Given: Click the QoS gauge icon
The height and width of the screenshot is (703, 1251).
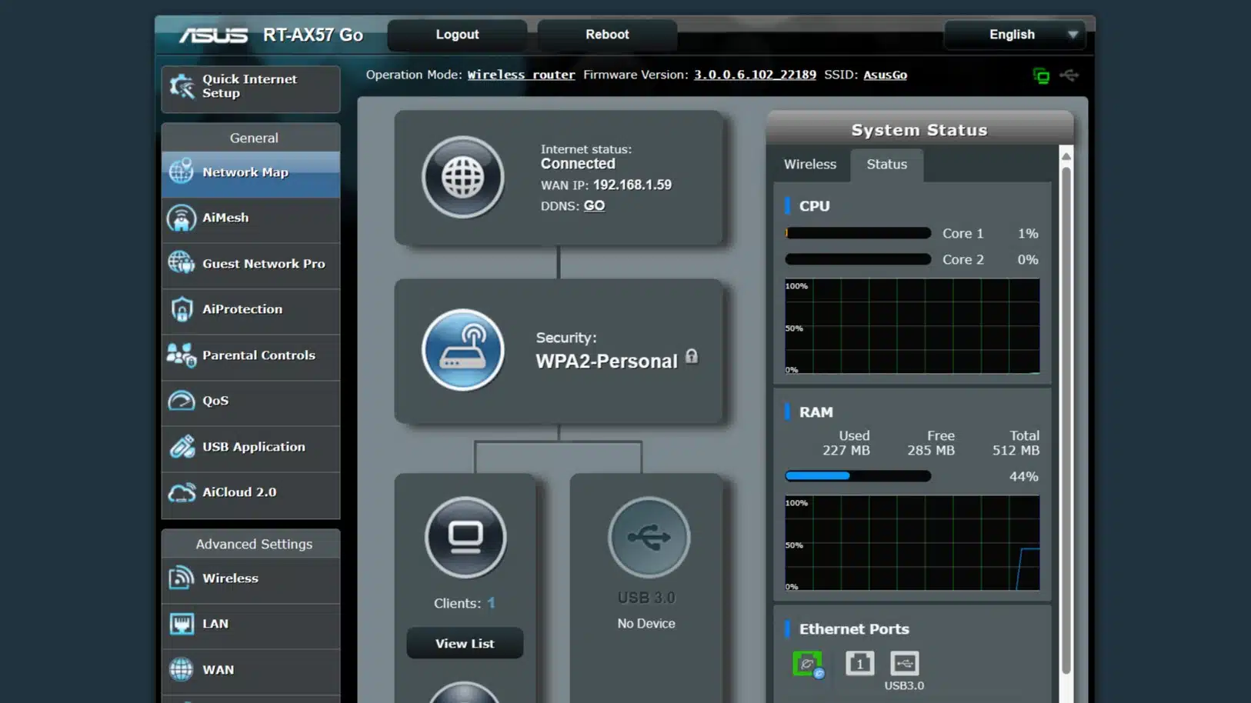Looking at the screenshot, I should (x=182, y=401).
